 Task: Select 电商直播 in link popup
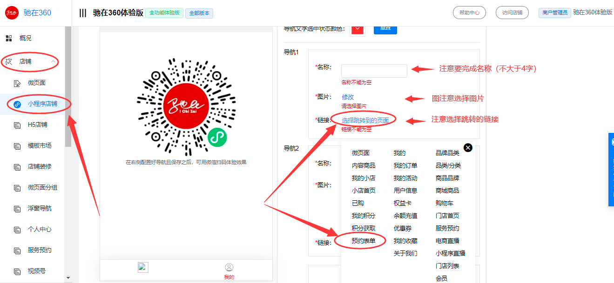pyautogui.click(x=447, y=241)
